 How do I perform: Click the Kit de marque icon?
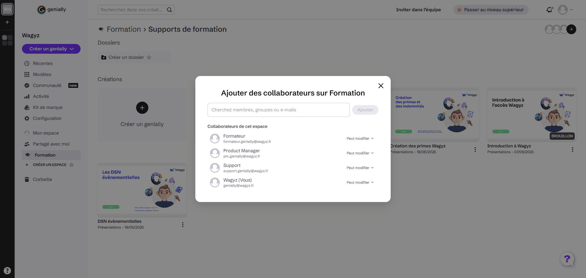pos(27,107)
